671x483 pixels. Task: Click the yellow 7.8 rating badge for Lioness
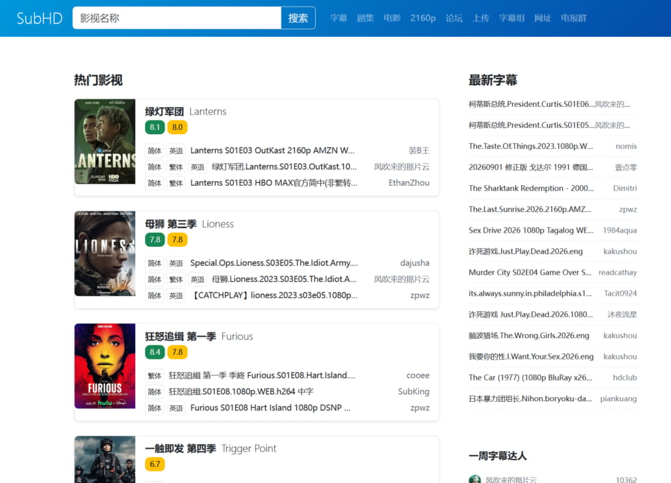tap(177, 239)
